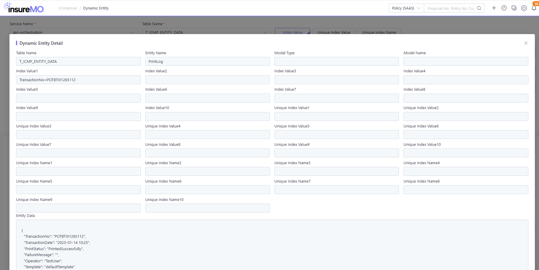
Task: Click the Index Value1 field
Action: [78, 80]
